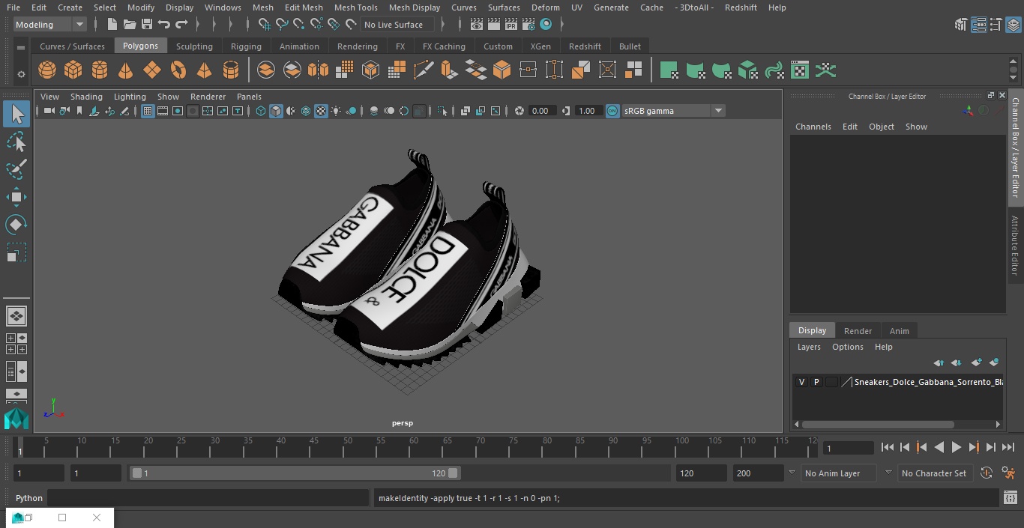
Task: Click the No Live Surface field
Action: click(x=397, y=25)
